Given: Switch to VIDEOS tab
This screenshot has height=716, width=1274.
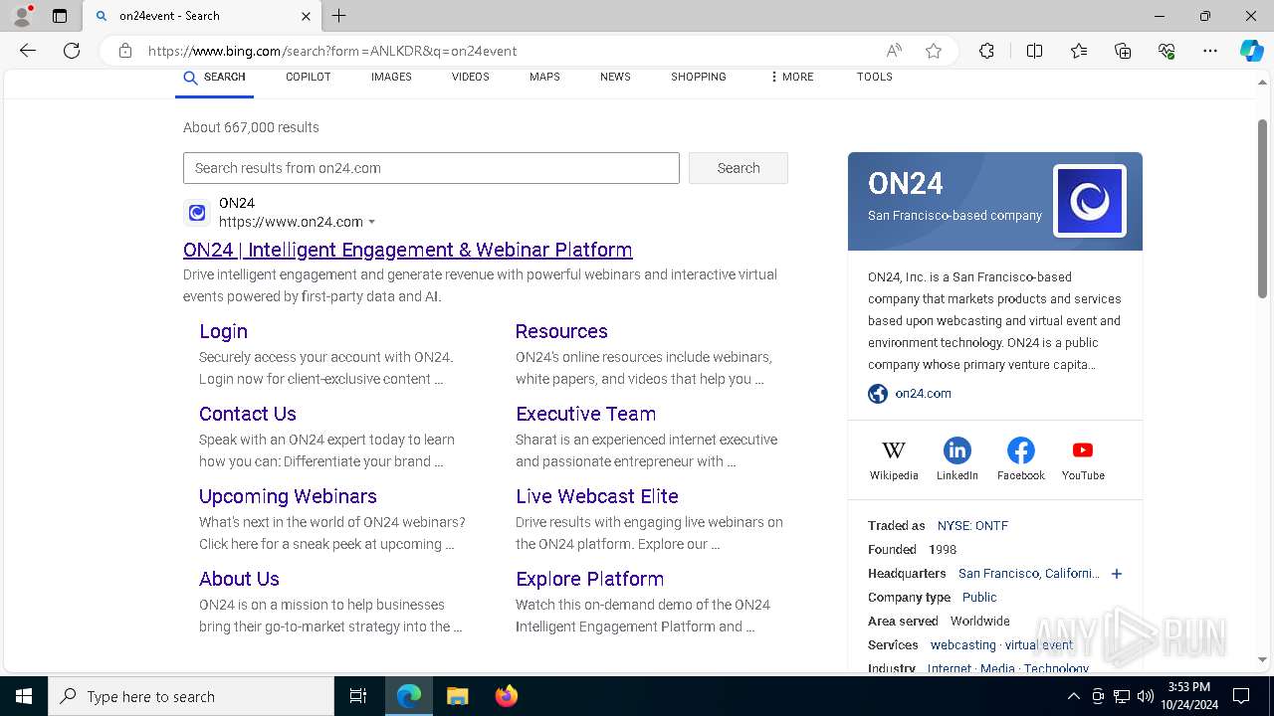Looking at the screenshot, I should point(471,77).
